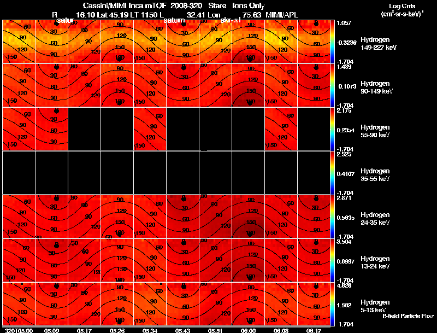Click the L value '32.41'
This screenshot has width=437, height=333.
click(196, 15)
